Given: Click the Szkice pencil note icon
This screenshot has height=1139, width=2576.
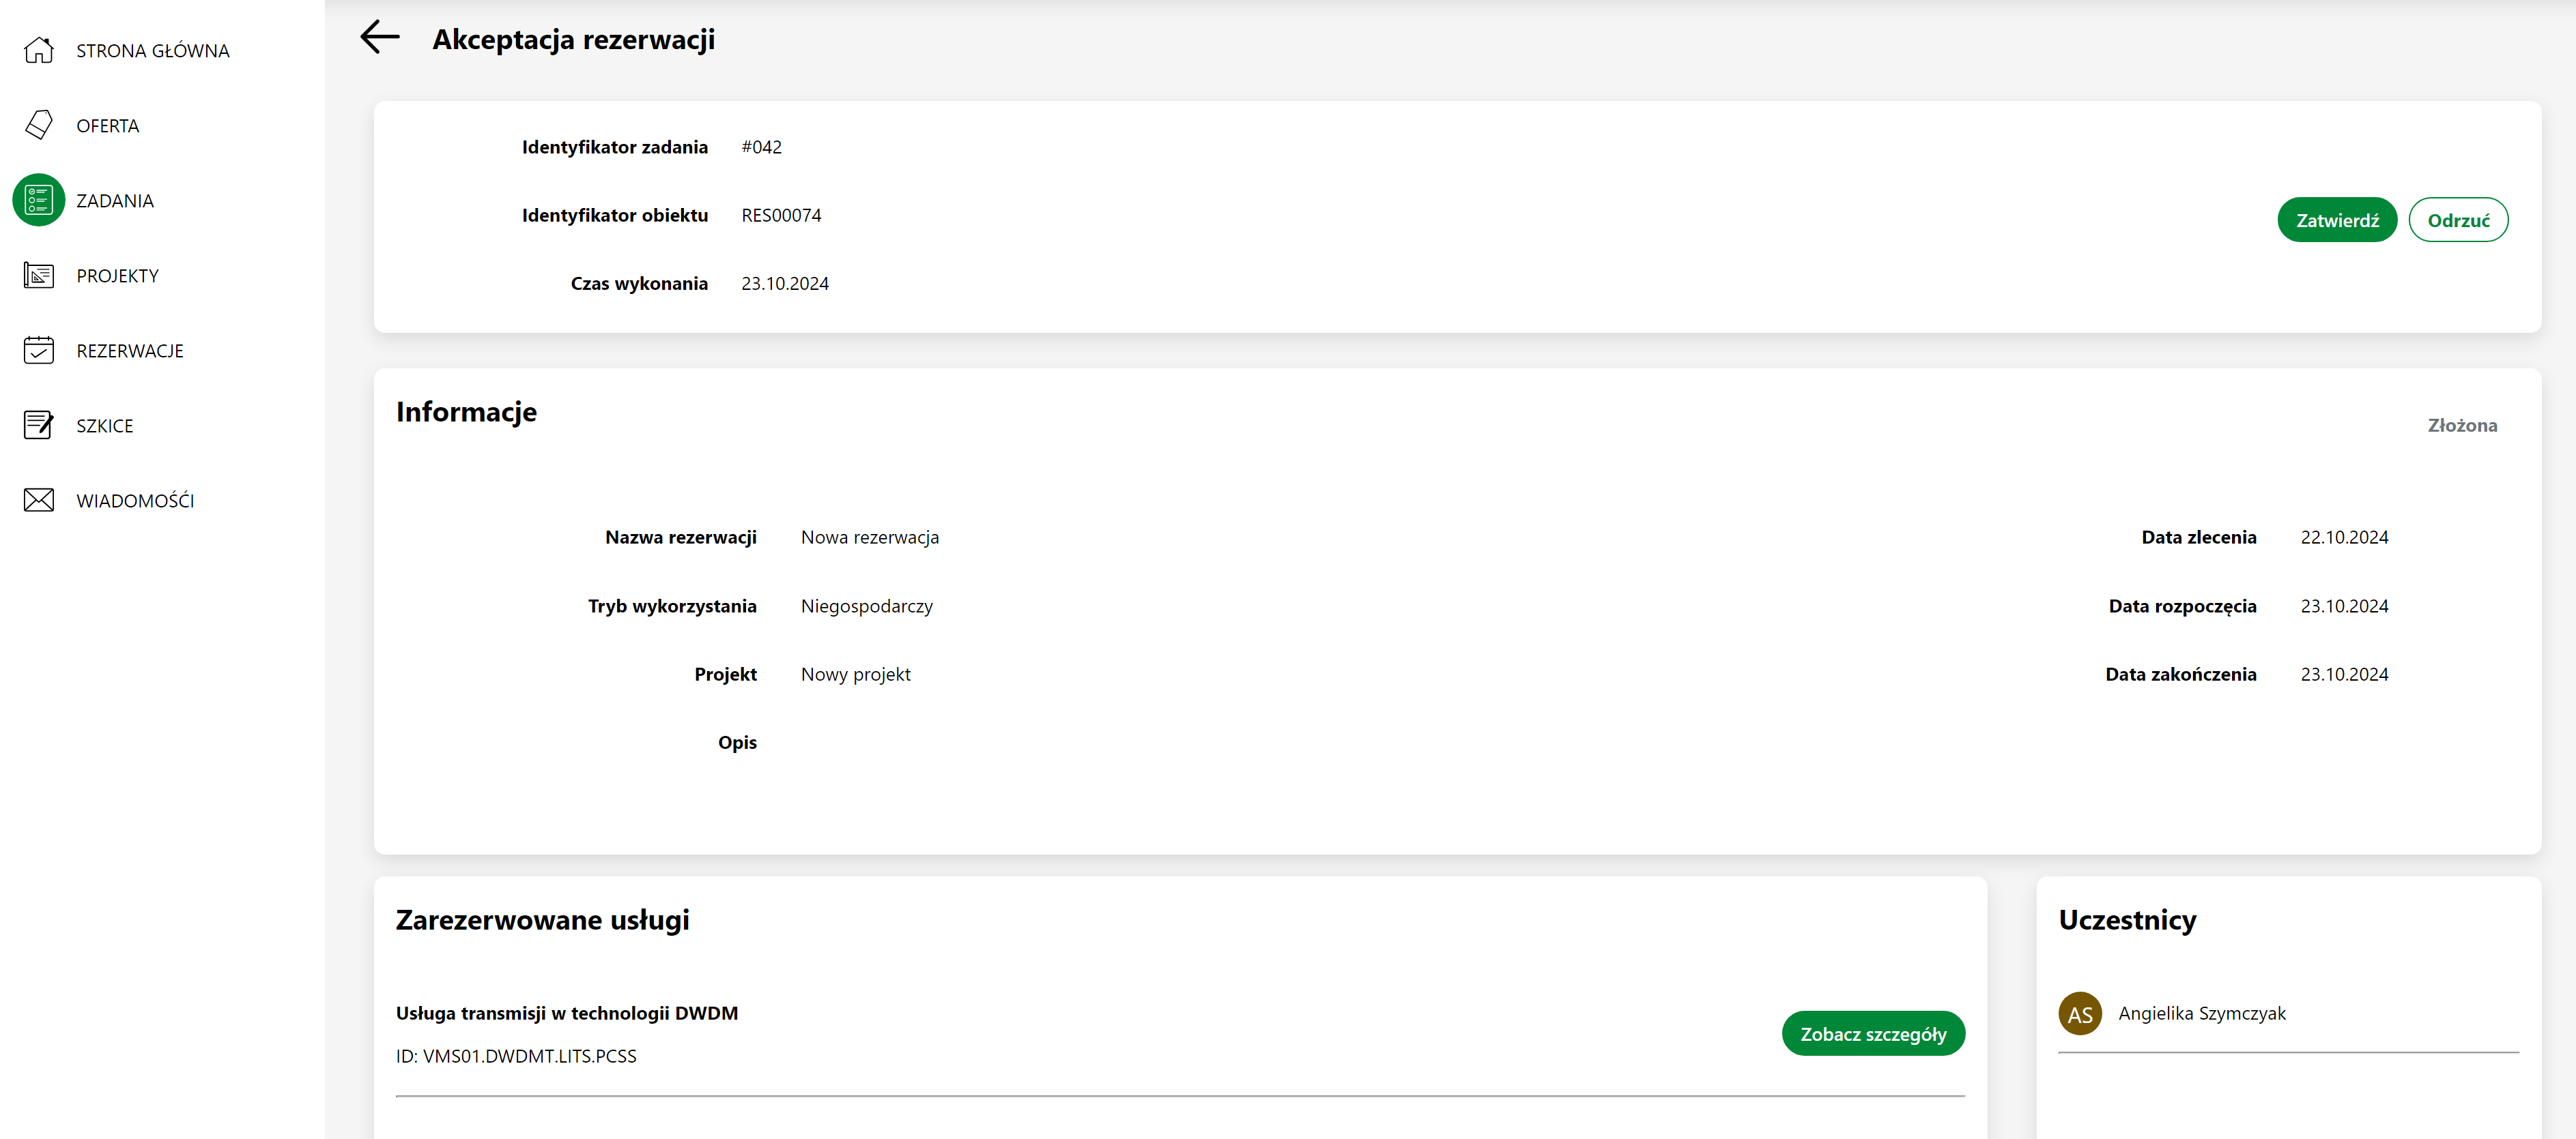Looking at the screenshot, I should tap(39, 425).
